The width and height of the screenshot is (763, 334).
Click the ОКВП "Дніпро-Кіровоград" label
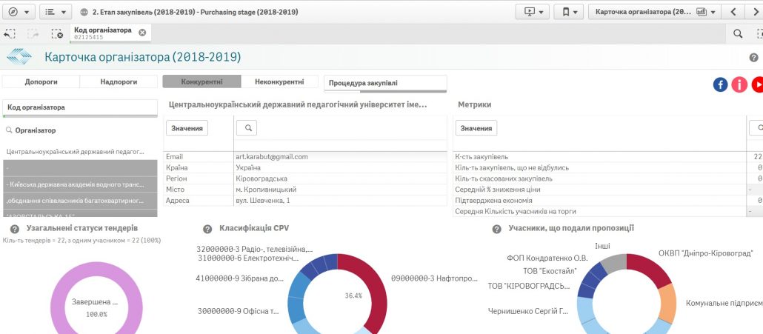point(705,253)
